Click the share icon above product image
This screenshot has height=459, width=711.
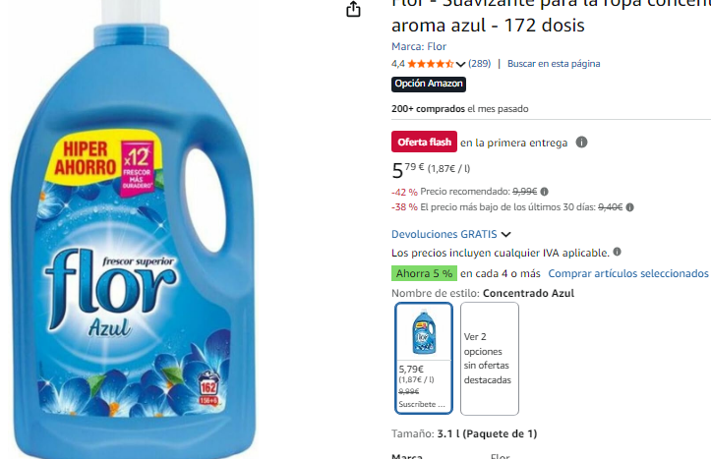(353, 9)
